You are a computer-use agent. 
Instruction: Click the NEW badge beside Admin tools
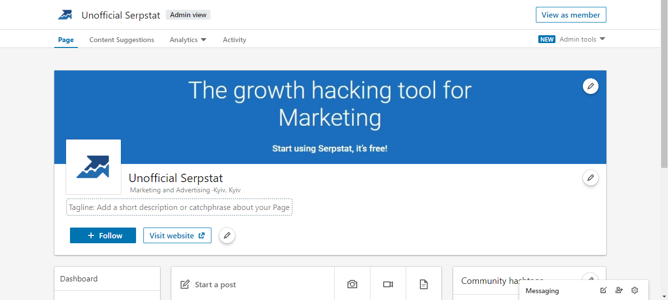(x=547, y=39)
